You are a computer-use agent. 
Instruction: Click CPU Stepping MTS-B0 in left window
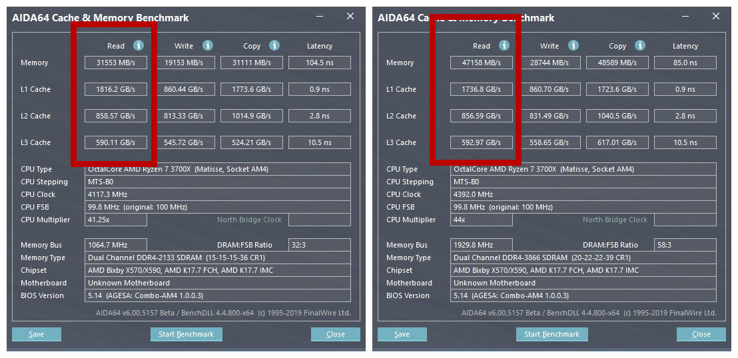(217, 182)
